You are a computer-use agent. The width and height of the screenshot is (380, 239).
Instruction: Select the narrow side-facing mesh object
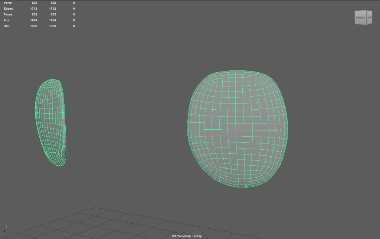point(51,122)
